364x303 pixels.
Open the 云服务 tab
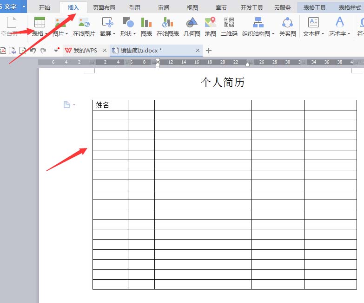(x=283, y=7)
